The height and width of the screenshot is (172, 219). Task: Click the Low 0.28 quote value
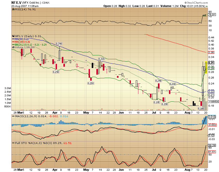pos(139,6)
